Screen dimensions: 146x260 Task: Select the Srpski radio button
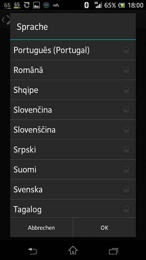click(x=126, y=150)
